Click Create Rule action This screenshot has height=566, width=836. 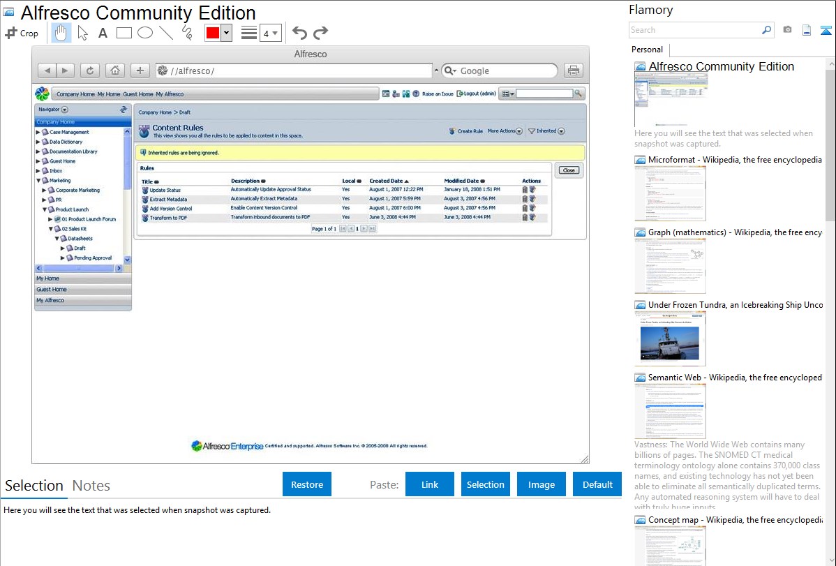465,131
